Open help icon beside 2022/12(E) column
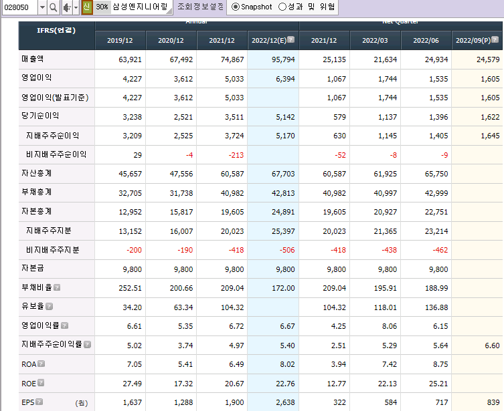 290,40
